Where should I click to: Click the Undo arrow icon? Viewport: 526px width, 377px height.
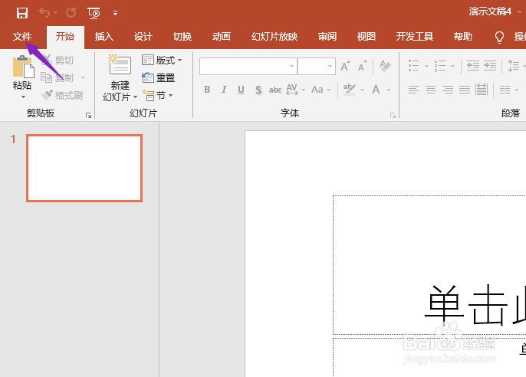[x=44, y=13]
